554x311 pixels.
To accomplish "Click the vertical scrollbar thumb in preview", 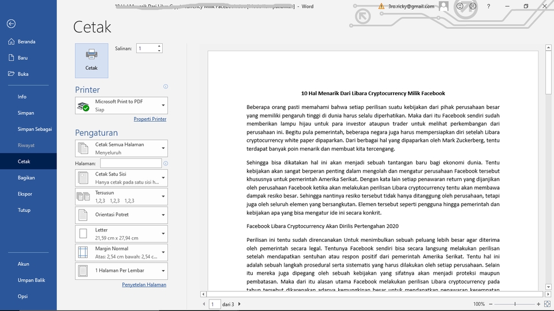I will click(548, 73).
